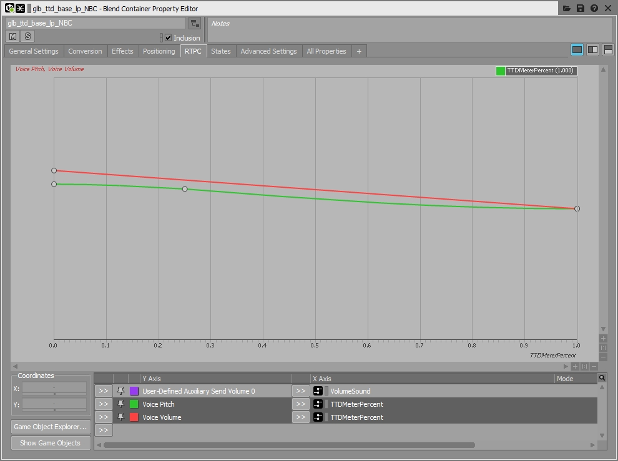Viewport: 618px width, 461px height.
Task: Switch to the Positioning tab
Action: [x=159, y=51]
